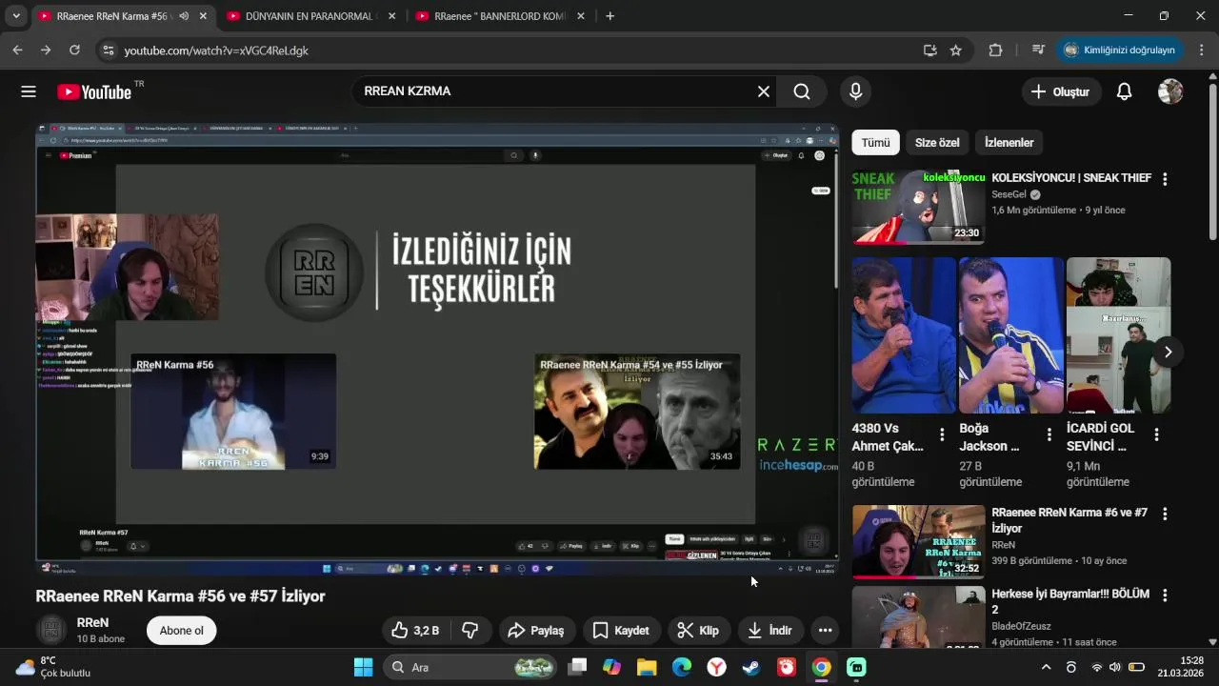Start voice search with the microphone

click(855, 91)
